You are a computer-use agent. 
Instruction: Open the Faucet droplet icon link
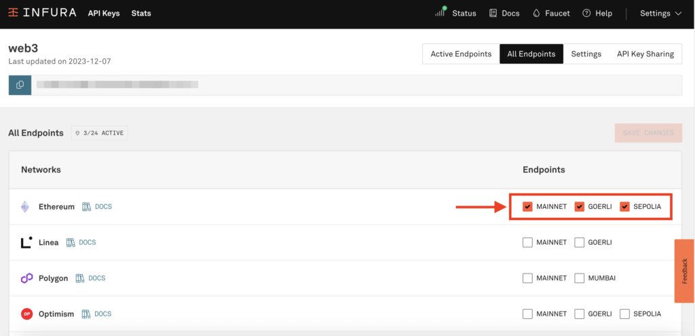[x=536, y=14]
